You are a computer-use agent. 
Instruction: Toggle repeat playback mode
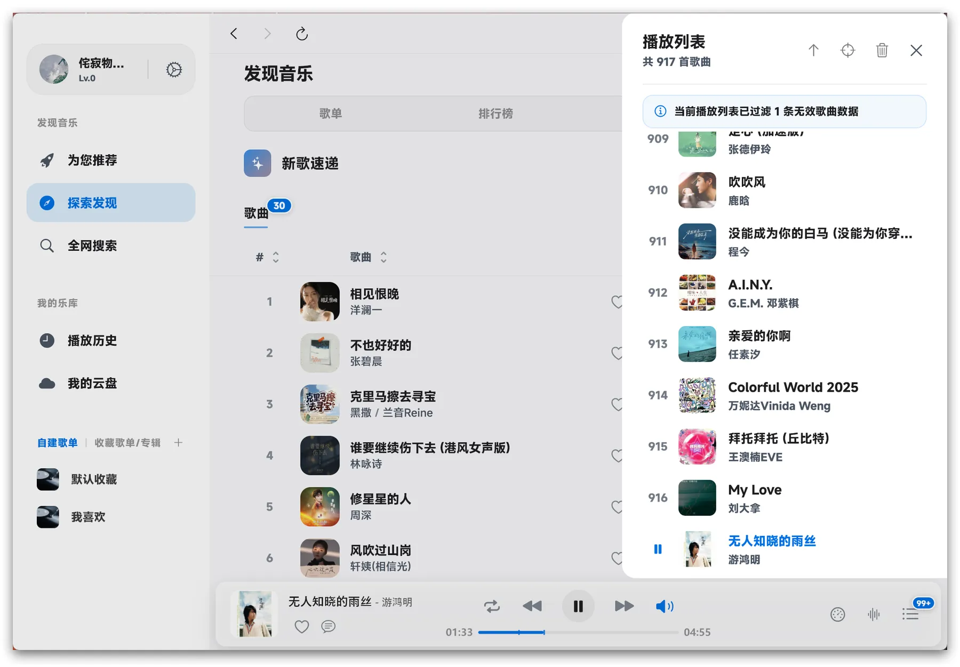click(492, 606)
